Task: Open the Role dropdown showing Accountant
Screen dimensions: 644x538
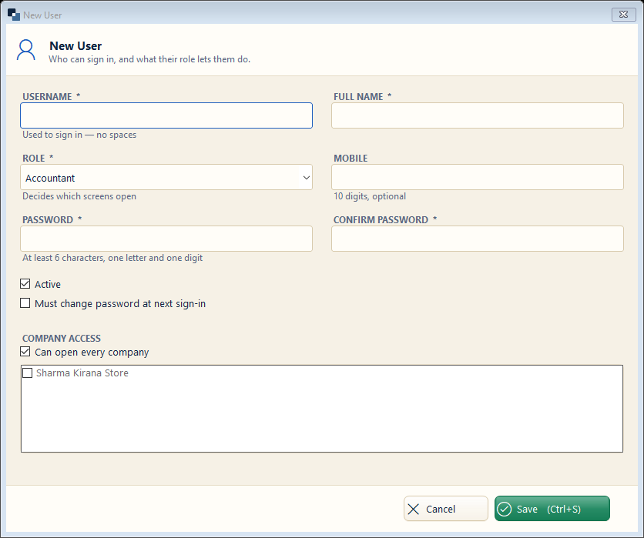Action: 166,177
